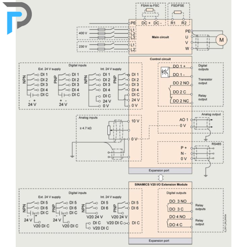Click the DO 2 NO terminal label
Image resolution: width=247 pixels, height=247 pixels.
coord(181,83)
